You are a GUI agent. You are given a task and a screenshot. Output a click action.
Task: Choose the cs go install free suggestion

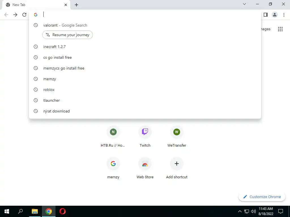(x=145, y=57)
